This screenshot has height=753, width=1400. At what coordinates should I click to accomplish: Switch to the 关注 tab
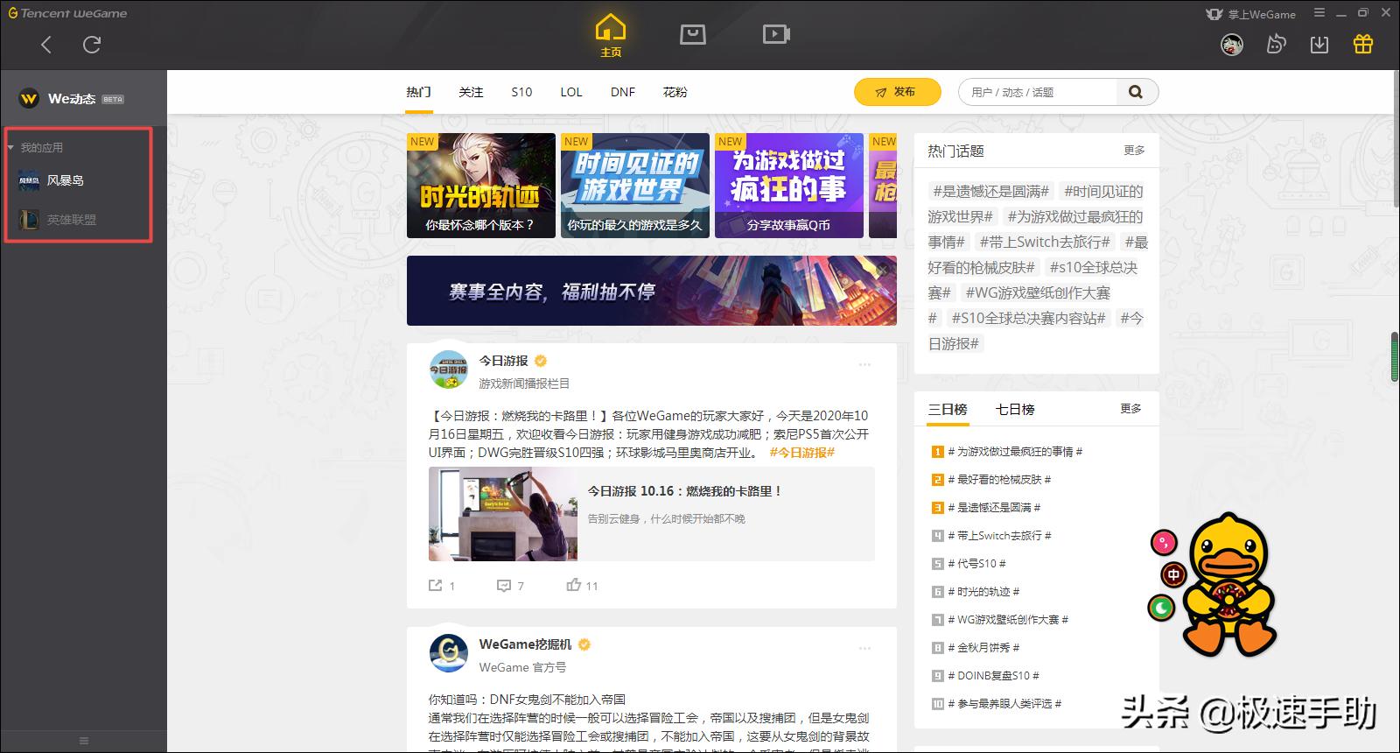tap(471, 92)
